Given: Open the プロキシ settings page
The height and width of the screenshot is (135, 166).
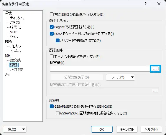Looking at the screenshot, I should [x=16, y=46].
